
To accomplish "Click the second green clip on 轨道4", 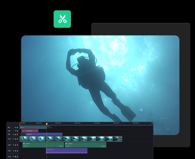I will pyautogui.click(x=85, y=145).
